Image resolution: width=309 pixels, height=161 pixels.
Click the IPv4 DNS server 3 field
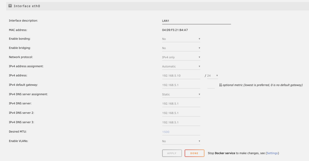181,123
